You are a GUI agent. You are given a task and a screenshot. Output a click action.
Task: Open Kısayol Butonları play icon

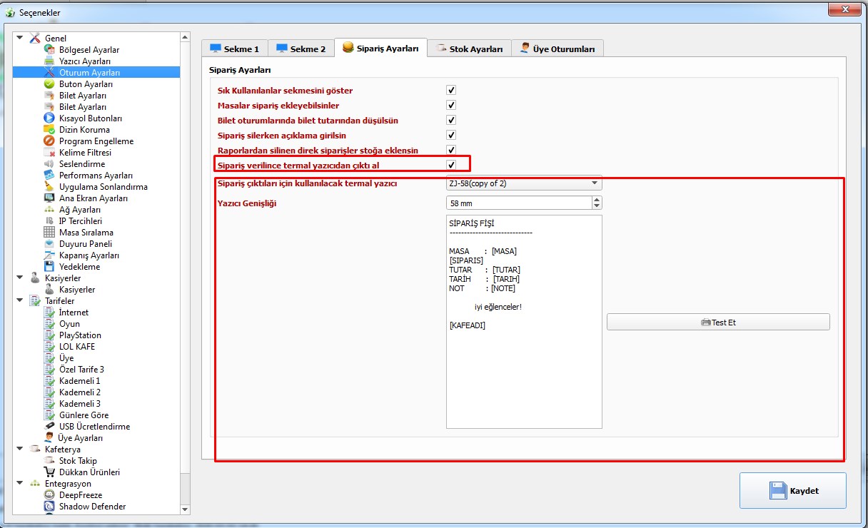49,118
